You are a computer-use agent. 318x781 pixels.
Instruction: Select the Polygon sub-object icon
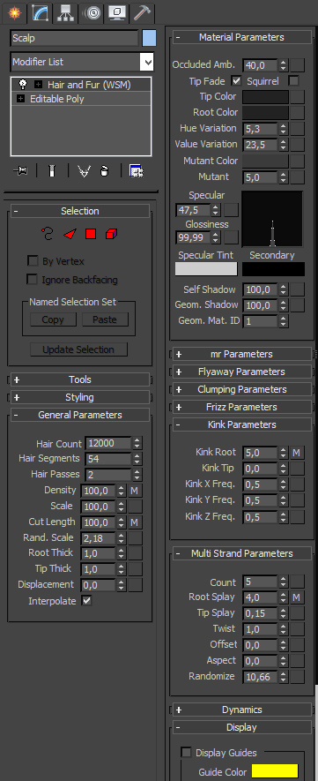pos(90,234)
